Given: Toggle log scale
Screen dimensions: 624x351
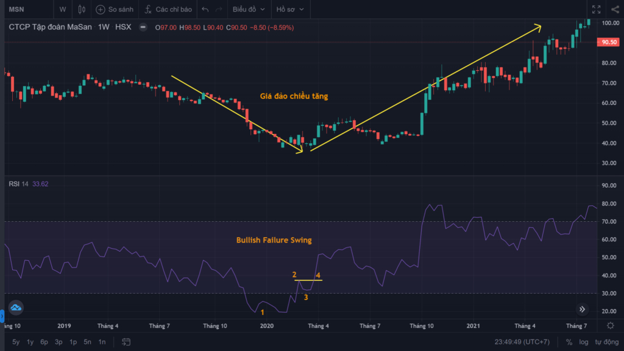Looking at the screenshot, I should [x=583, y=342].
